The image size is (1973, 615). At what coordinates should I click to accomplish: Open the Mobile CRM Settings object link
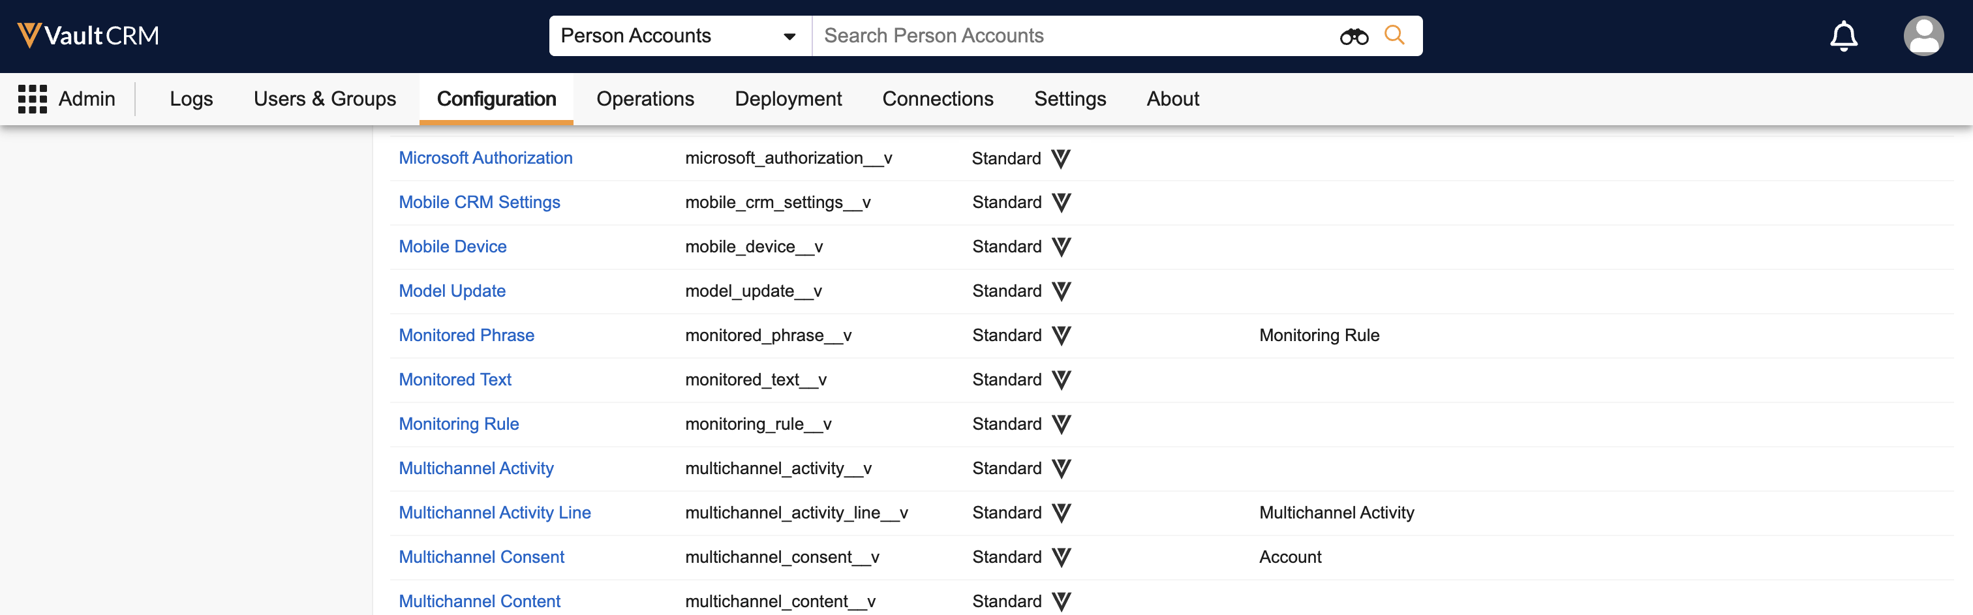click(480, 202)
